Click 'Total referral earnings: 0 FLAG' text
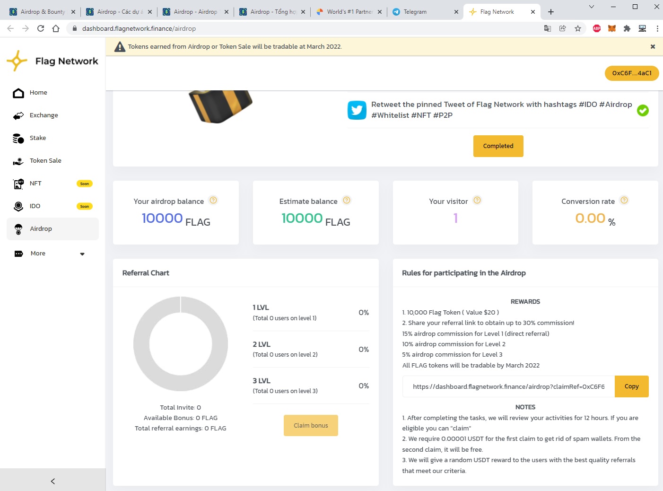The height and width of the screenshot is (491, 663). tap(181, 428)
